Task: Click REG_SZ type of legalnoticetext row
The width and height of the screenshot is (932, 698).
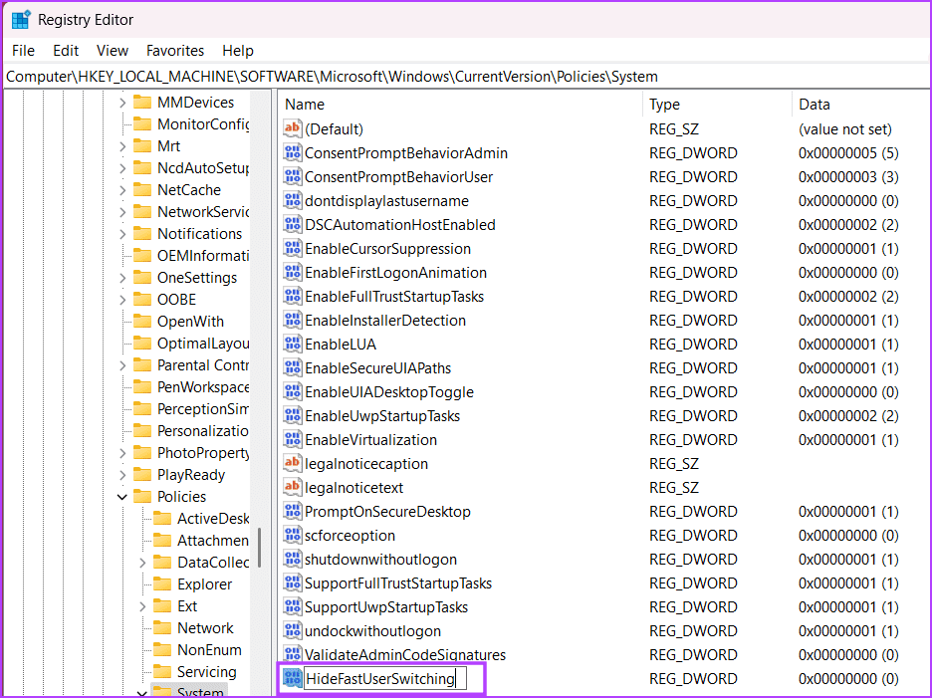Action: 673,488
